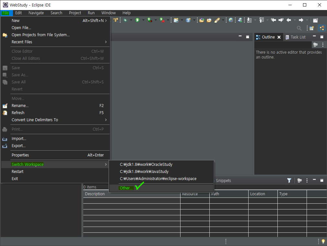
Task: Click the Forward navigation arrow
Action: point(301,20)
